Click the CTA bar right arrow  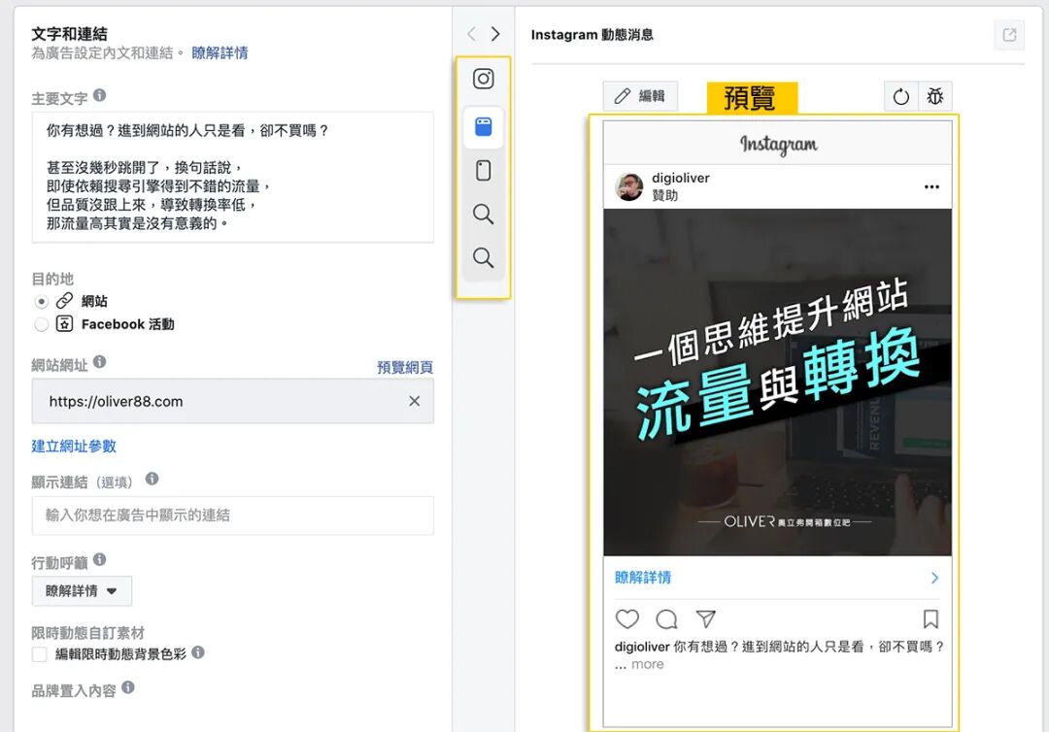pos(934,579)
